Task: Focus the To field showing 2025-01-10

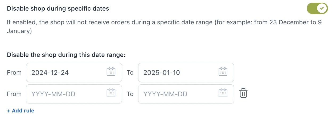Action: pyautogui.click(x=186, y=72)
